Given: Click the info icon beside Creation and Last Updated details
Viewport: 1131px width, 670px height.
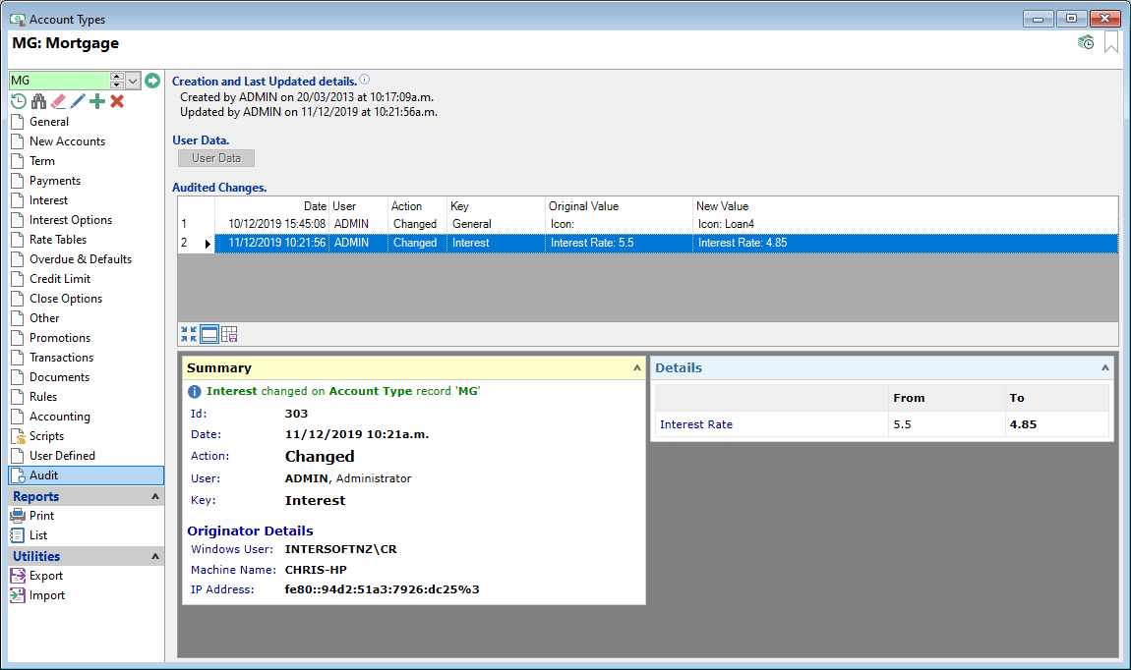Looking at the screenshot, I should [364, 80].
